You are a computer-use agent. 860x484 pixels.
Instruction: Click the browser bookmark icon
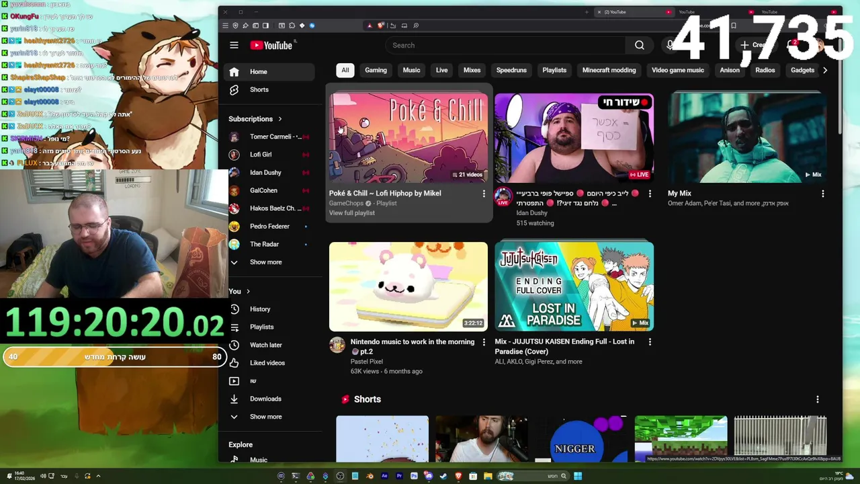[x=734, y=26]
